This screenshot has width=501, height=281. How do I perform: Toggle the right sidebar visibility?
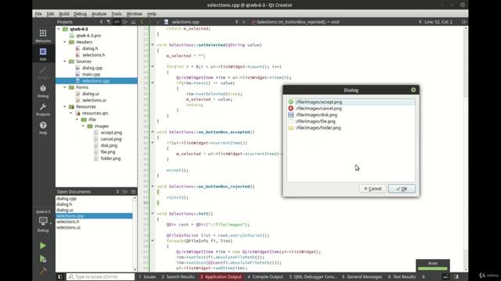(x=456, y=276)
